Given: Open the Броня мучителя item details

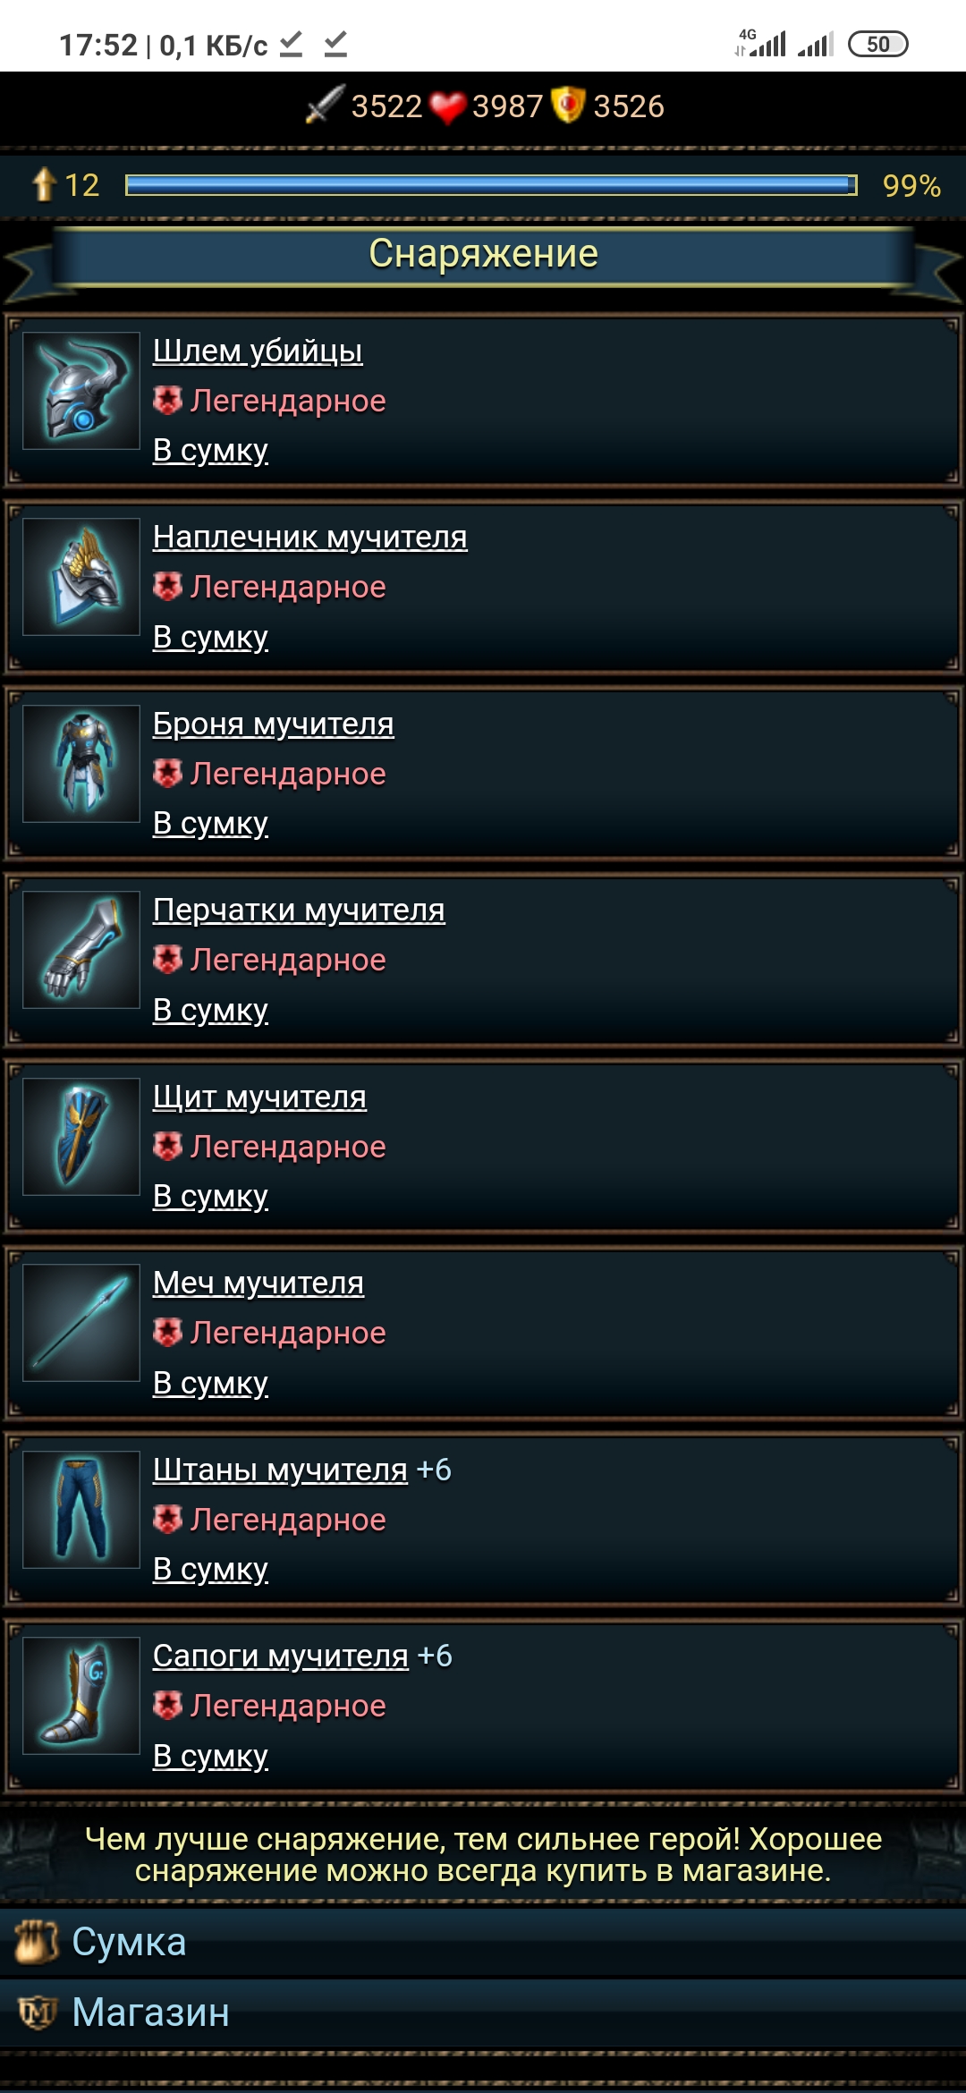Looking at the screenshot, I should point(273,724).
